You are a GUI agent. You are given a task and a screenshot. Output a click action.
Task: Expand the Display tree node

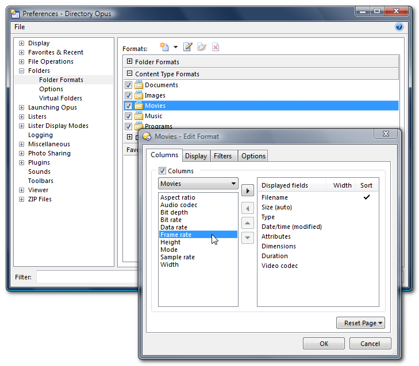(22, 43)
